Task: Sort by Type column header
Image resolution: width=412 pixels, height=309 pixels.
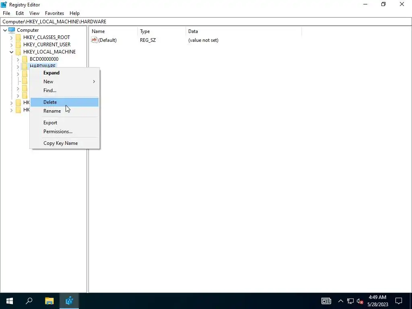Action: click(161, 31)
